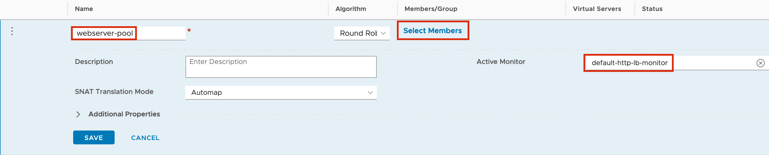Save the server pool configuration
The height and width of the screenshot is (155, 769).
pyautogui.click(x=94, y=137)
